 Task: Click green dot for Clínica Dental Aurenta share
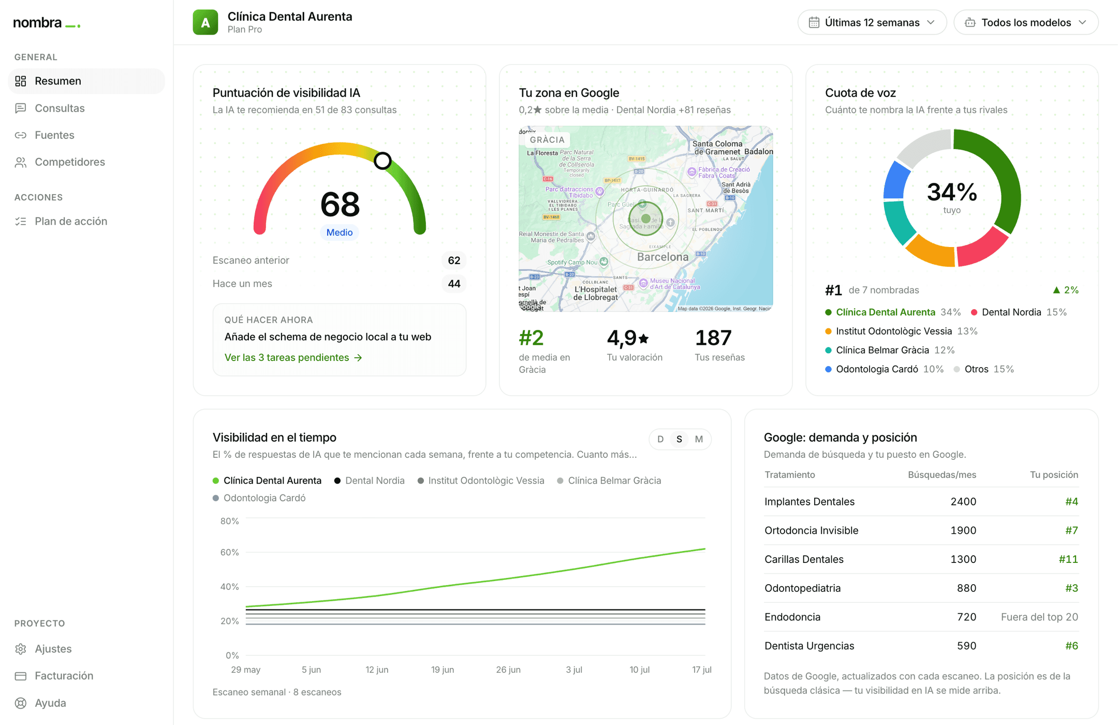[x=828, y=312]
